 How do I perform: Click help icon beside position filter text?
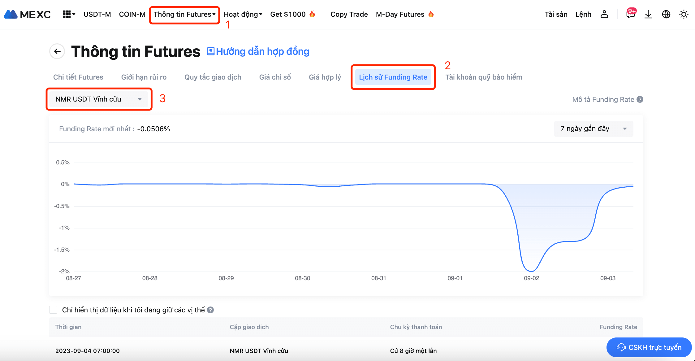[x=210, y=310]
